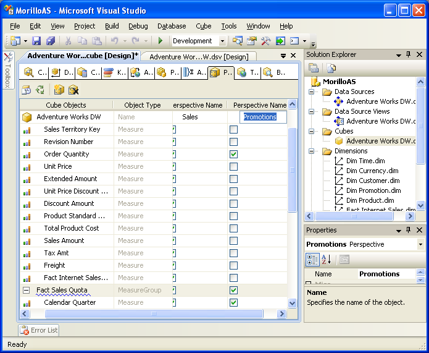Collapse the Fact Sales Quota group
This screenshot has width=429, height=353.
[27, 290]
